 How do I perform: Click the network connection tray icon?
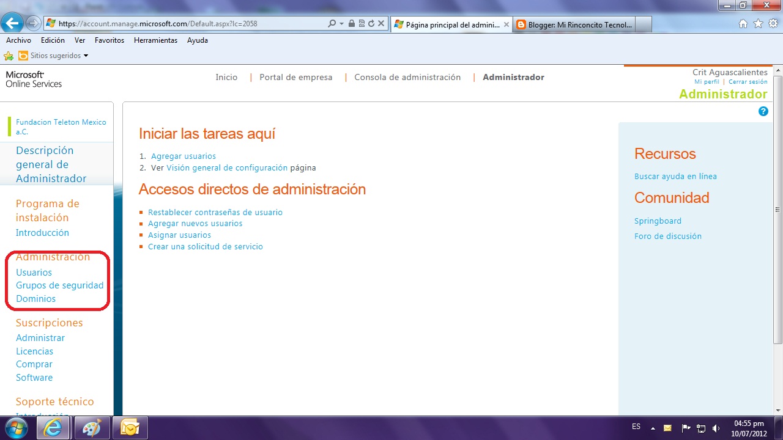pyautogui.click(x=701, y=428)
